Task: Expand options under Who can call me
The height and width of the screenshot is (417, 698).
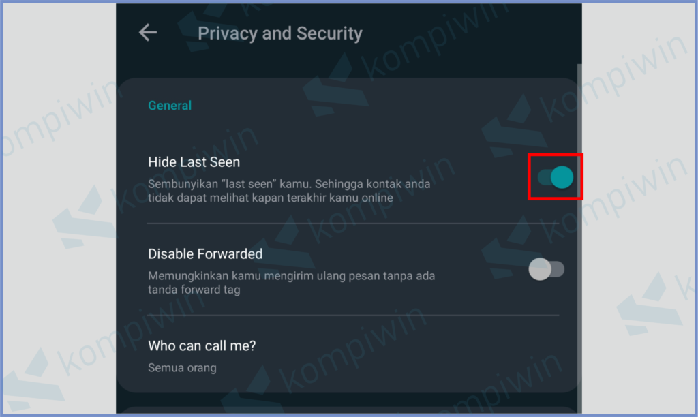Action: click(x=202, y=345)
